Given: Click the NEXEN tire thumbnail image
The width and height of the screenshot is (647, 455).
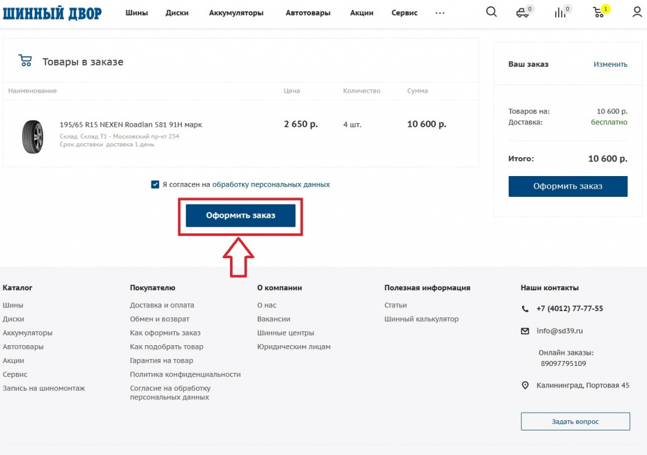Looking at the screenshot, I should [32, 136].
